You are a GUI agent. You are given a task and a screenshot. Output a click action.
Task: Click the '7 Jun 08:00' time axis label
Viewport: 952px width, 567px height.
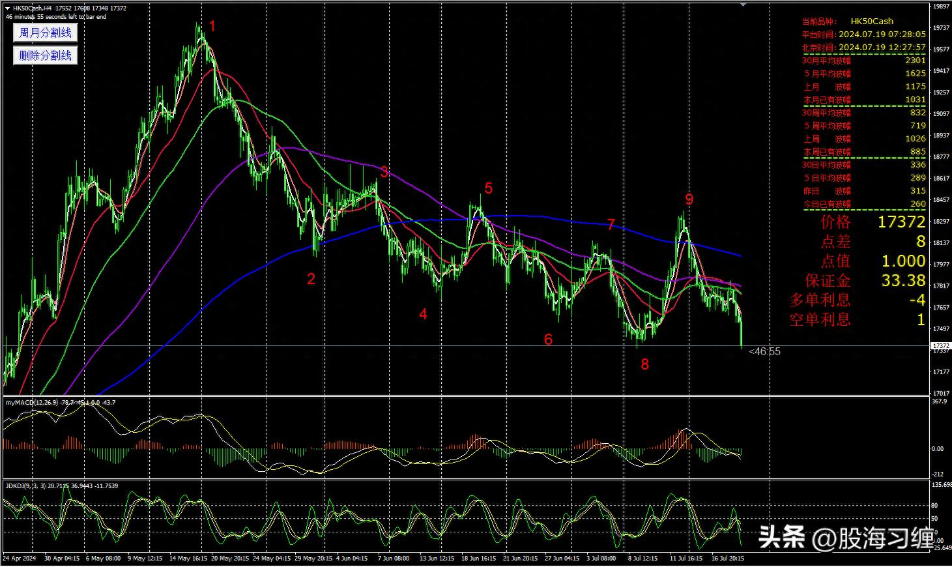click(x=392, y=559)
